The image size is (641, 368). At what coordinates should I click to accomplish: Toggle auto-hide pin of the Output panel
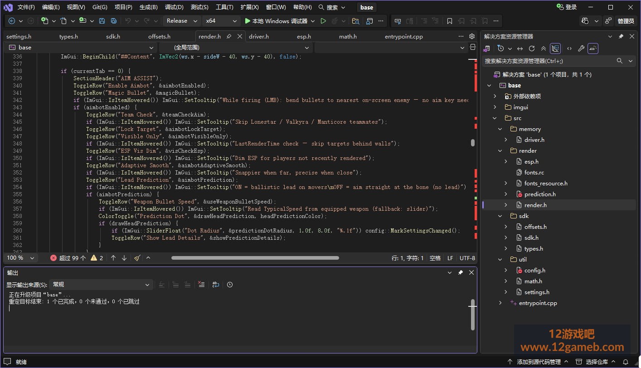point(461,272)
